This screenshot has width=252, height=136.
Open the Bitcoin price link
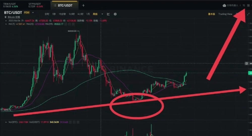[14, 17]
